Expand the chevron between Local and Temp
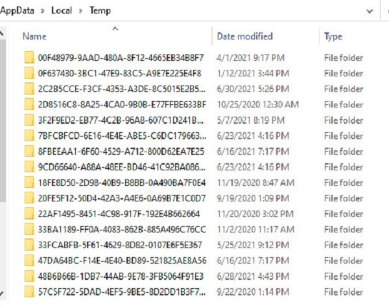The image size is (389, 307). (x=80, y=11)
